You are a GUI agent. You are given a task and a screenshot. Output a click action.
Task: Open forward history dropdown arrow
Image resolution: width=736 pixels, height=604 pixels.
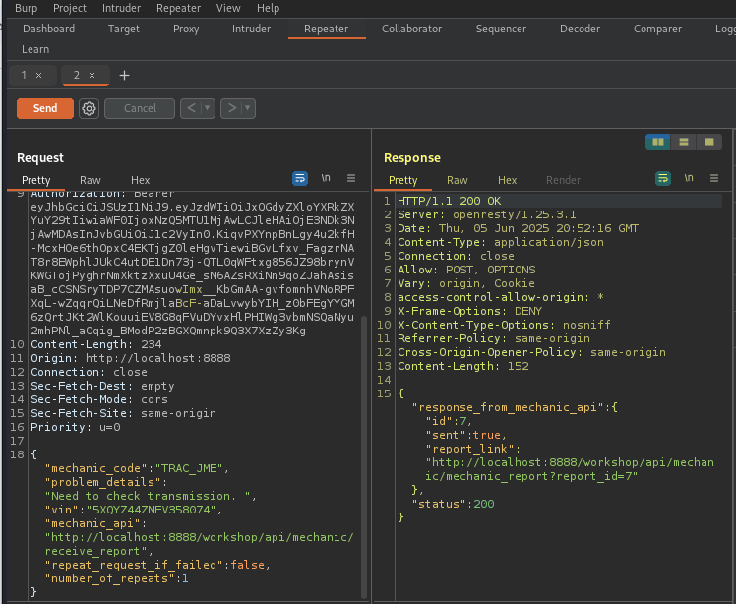pyautogui.click(x=248, y=108)
